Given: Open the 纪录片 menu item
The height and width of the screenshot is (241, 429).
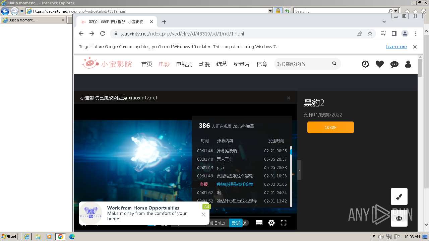Looking at the screenshot, I should pos(242,64).
